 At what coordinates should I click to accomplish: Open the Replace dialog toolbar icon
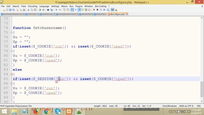pos(52,10)
